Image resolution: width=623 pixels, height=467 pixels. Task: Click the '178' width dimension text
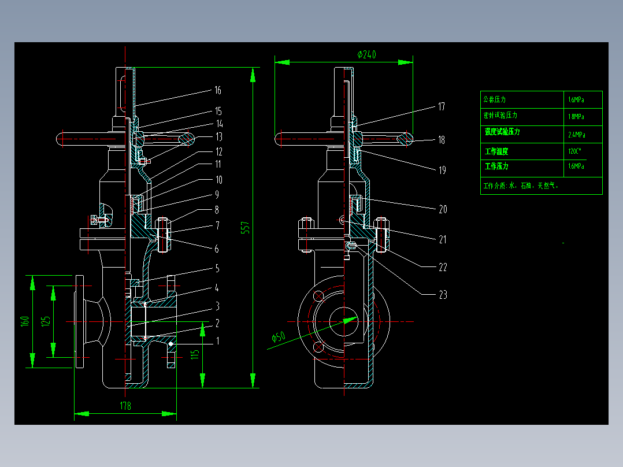click(125, 406)
